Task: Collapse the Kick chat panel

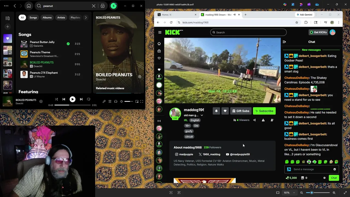Action: point(284,42)
